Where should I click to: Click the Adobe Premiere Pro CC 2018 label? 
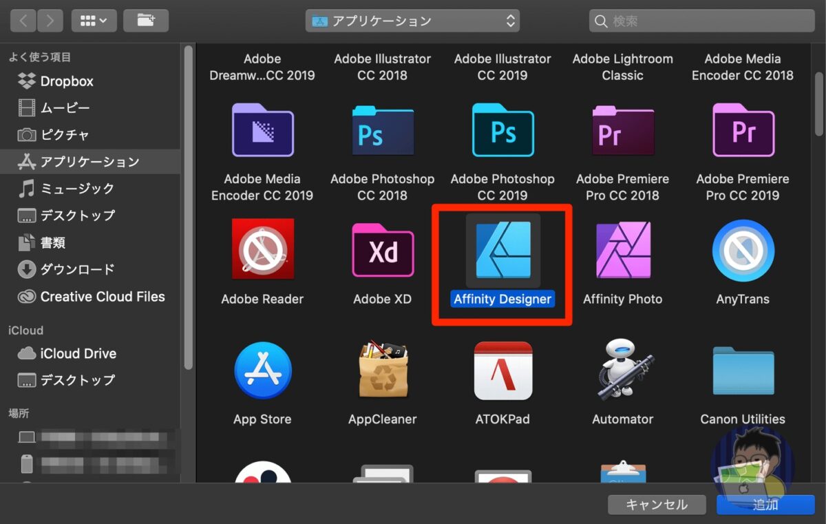coord(623,187)
